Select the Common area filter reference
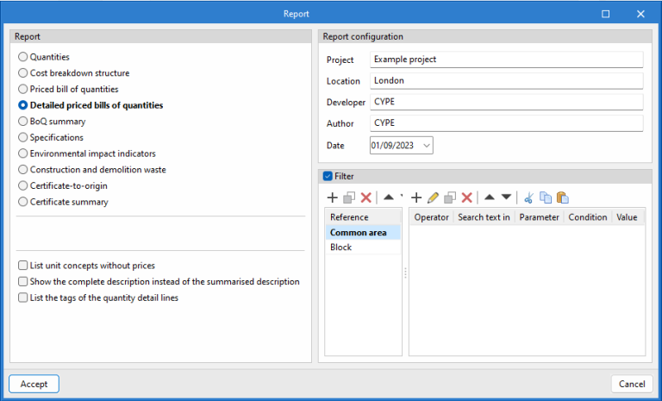 (x=363, y=232)
